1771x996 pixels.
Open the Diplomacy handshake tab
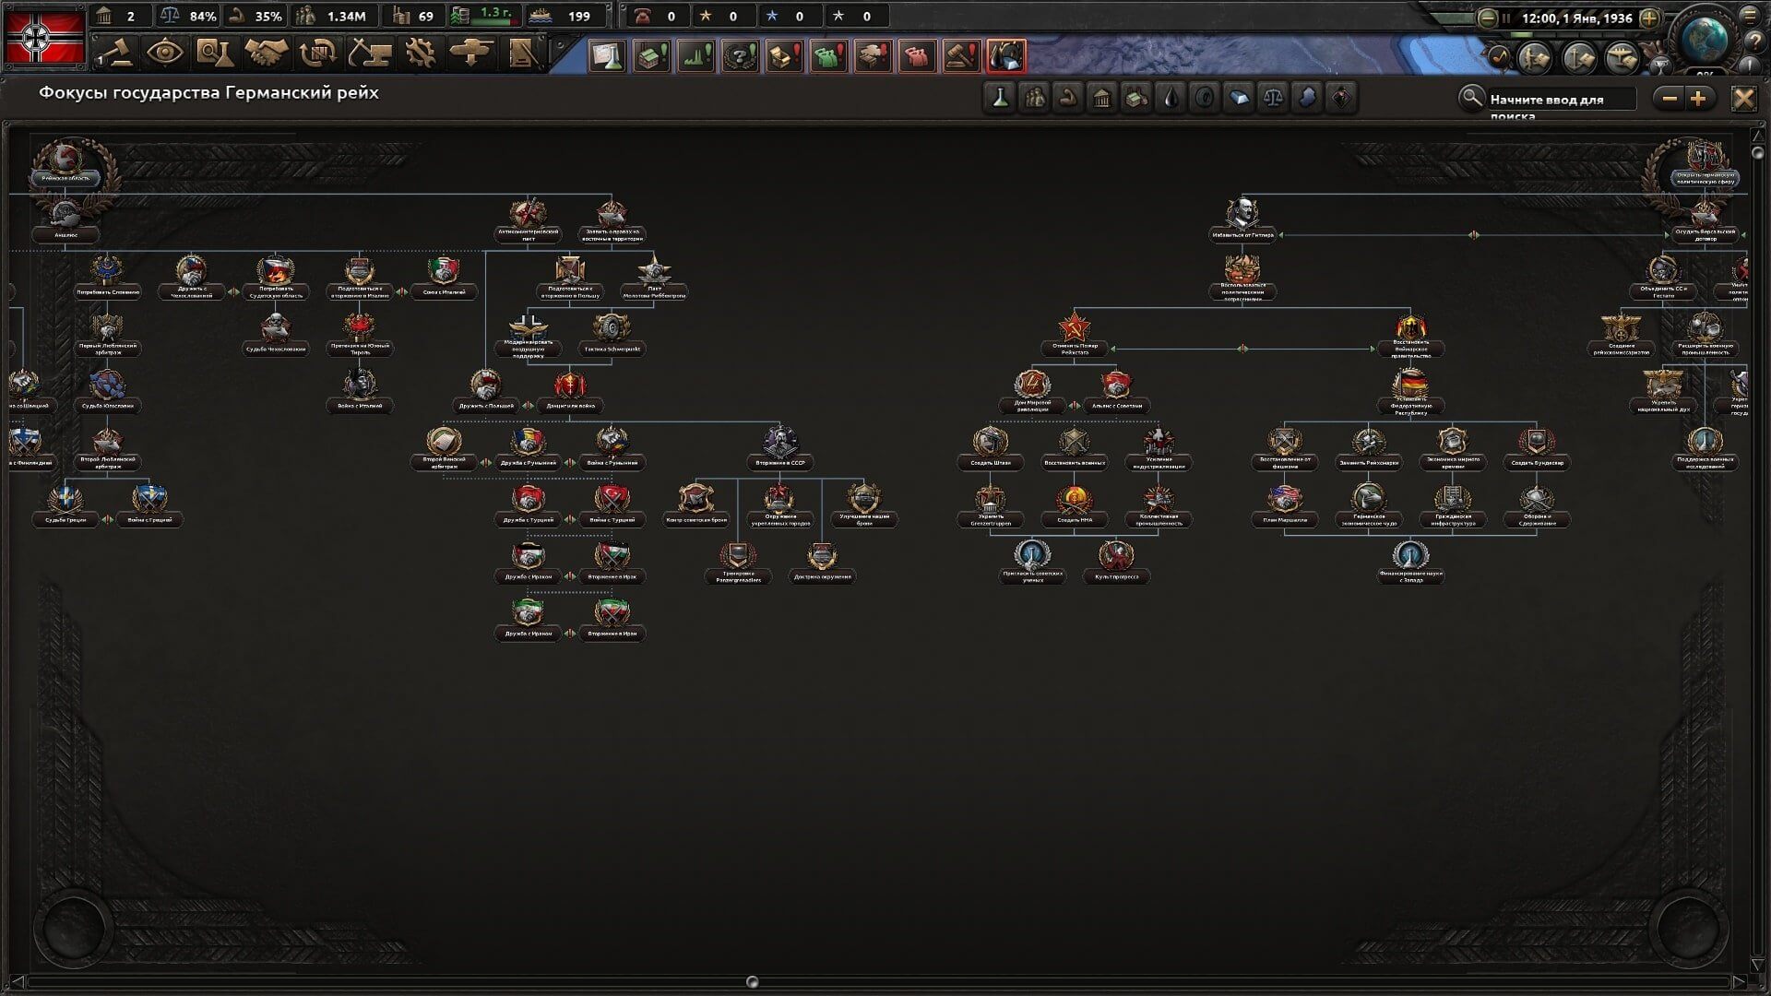click(x=266, y=53)
